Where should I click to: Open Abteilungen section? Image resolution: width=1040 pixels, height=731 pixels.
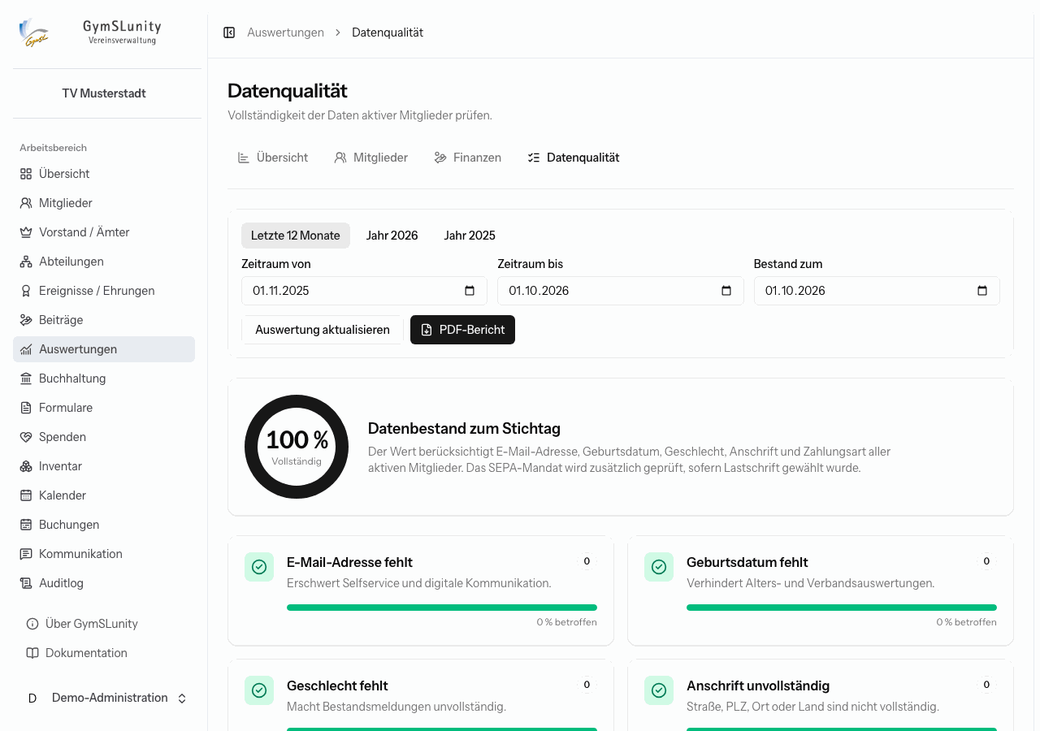[104, 262]
